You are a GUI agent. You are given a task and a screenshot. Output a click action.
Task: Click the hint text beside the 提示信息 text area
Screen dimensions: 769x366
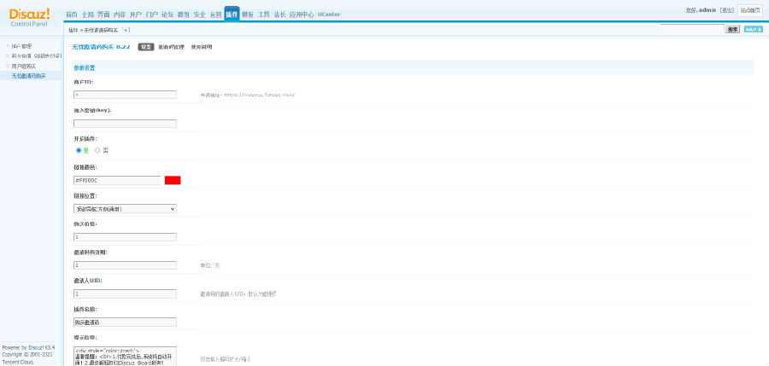pos(225,359)
